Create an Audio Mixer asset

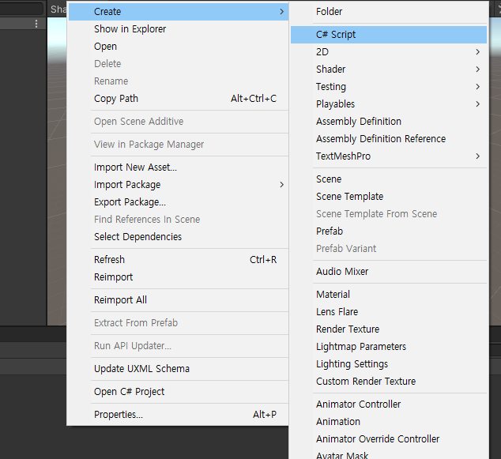pos(389,272)
